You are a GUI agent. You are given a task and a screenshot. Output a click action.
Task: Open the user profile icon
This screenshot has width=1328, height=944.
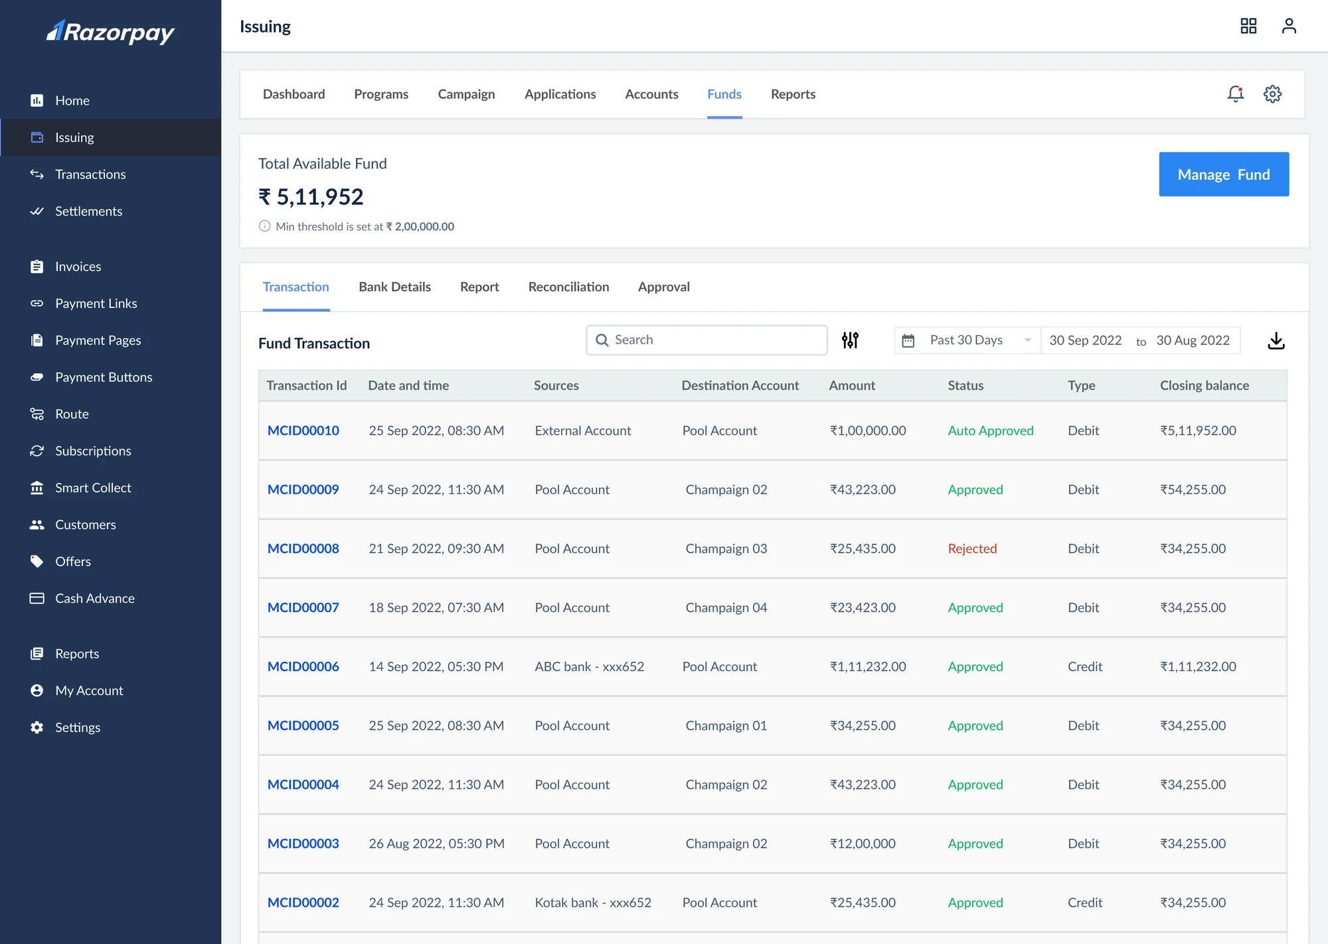[x=1289, y=26]
